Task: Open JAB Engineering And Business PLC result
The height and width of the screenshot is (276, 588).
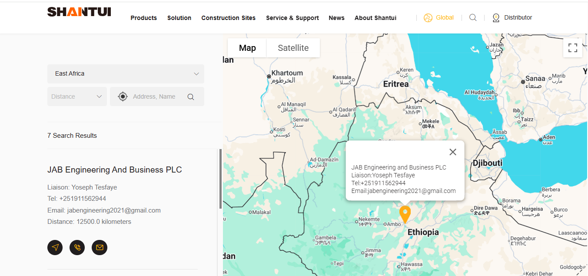Action: coord(114,170)
